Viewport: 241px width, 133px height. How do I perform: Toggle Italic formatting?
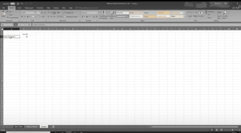point(25,17)
